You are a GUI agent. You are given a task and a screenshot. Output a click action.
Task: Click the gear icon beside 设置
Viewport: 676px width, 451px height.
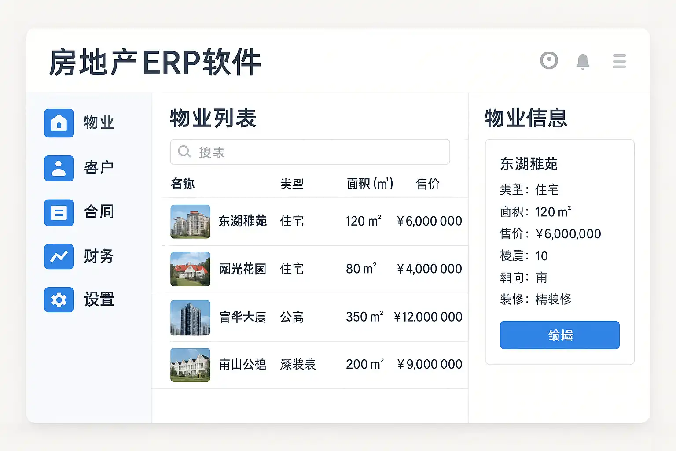59,299
